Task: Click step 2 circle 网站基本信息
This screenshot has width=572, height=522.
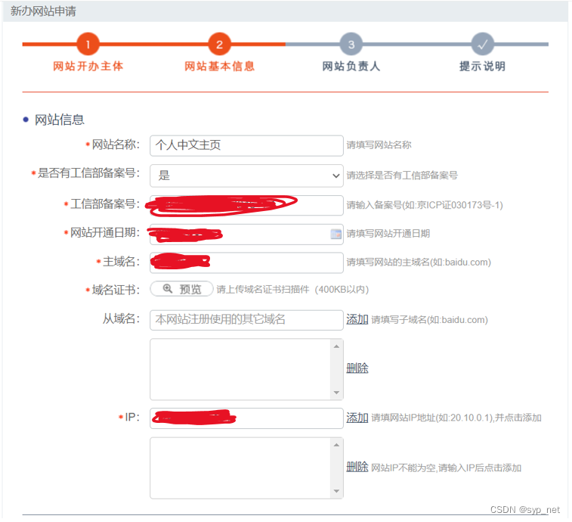Action: pos(219,44)
